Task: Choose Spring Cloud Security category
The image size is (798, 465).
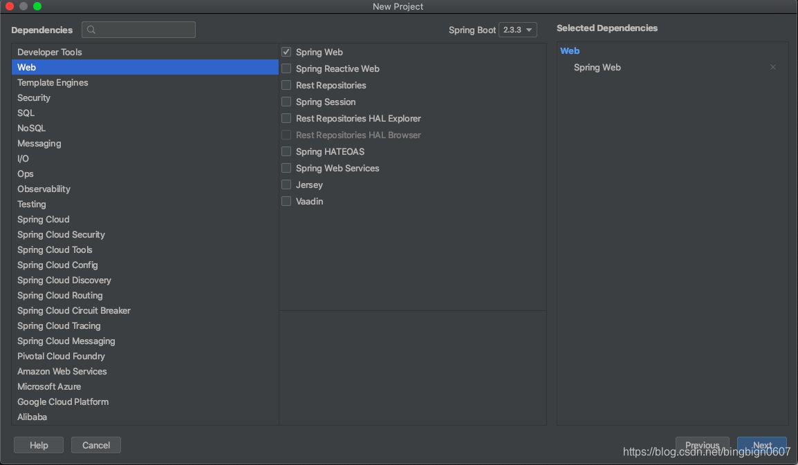Action: pyautogui.click(x=145, y=234)
